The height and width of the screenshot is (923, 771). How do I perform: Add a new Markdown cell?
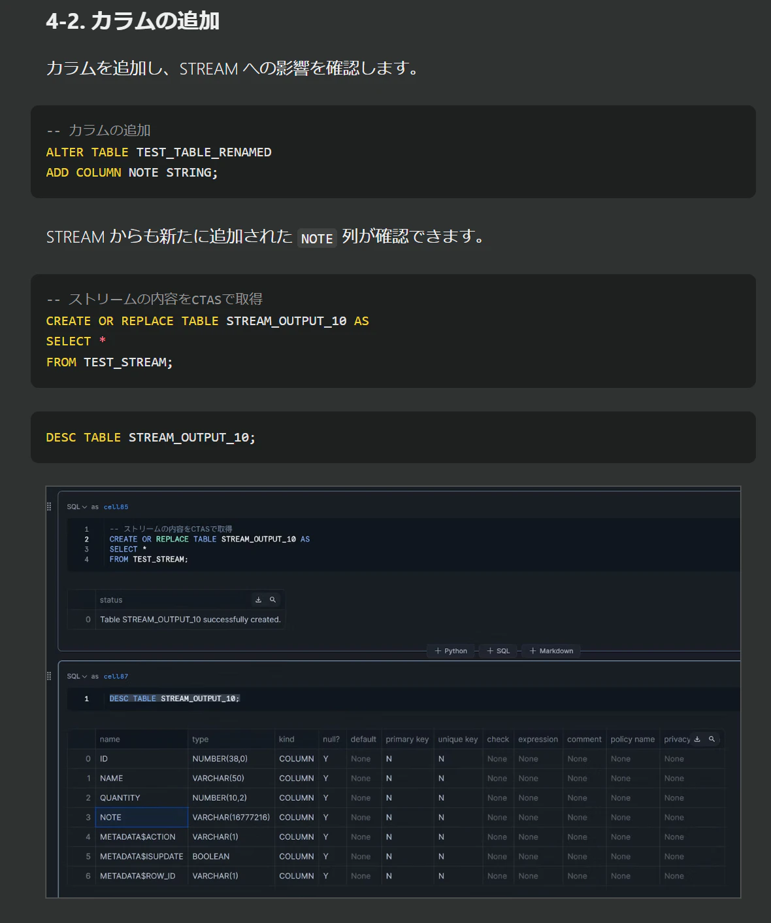[551, 651]
